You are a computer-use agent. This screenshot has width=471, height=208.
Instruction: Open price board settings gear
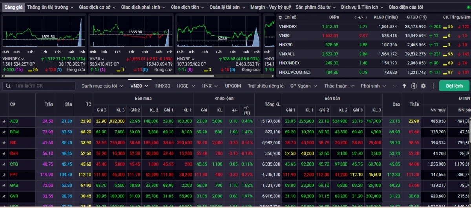pos(423,86)
